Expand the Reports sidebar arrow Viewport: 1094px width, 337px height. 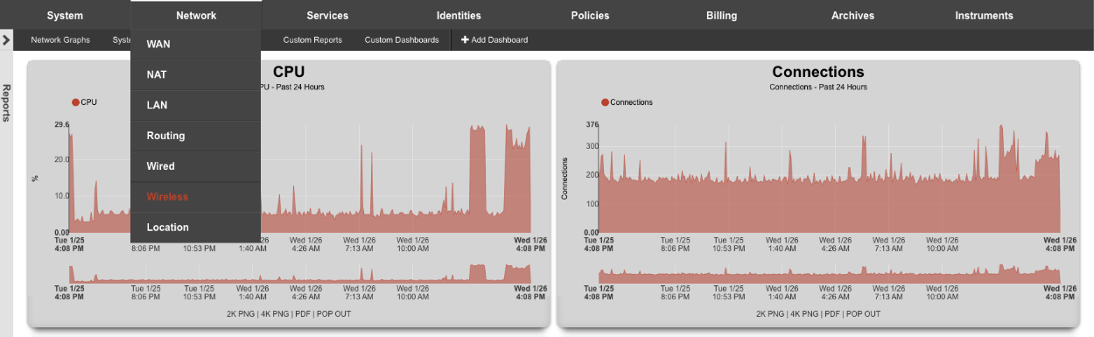6,40
